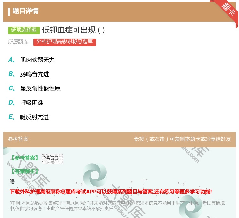Click the 题目详情 header title

pos(25,11)
